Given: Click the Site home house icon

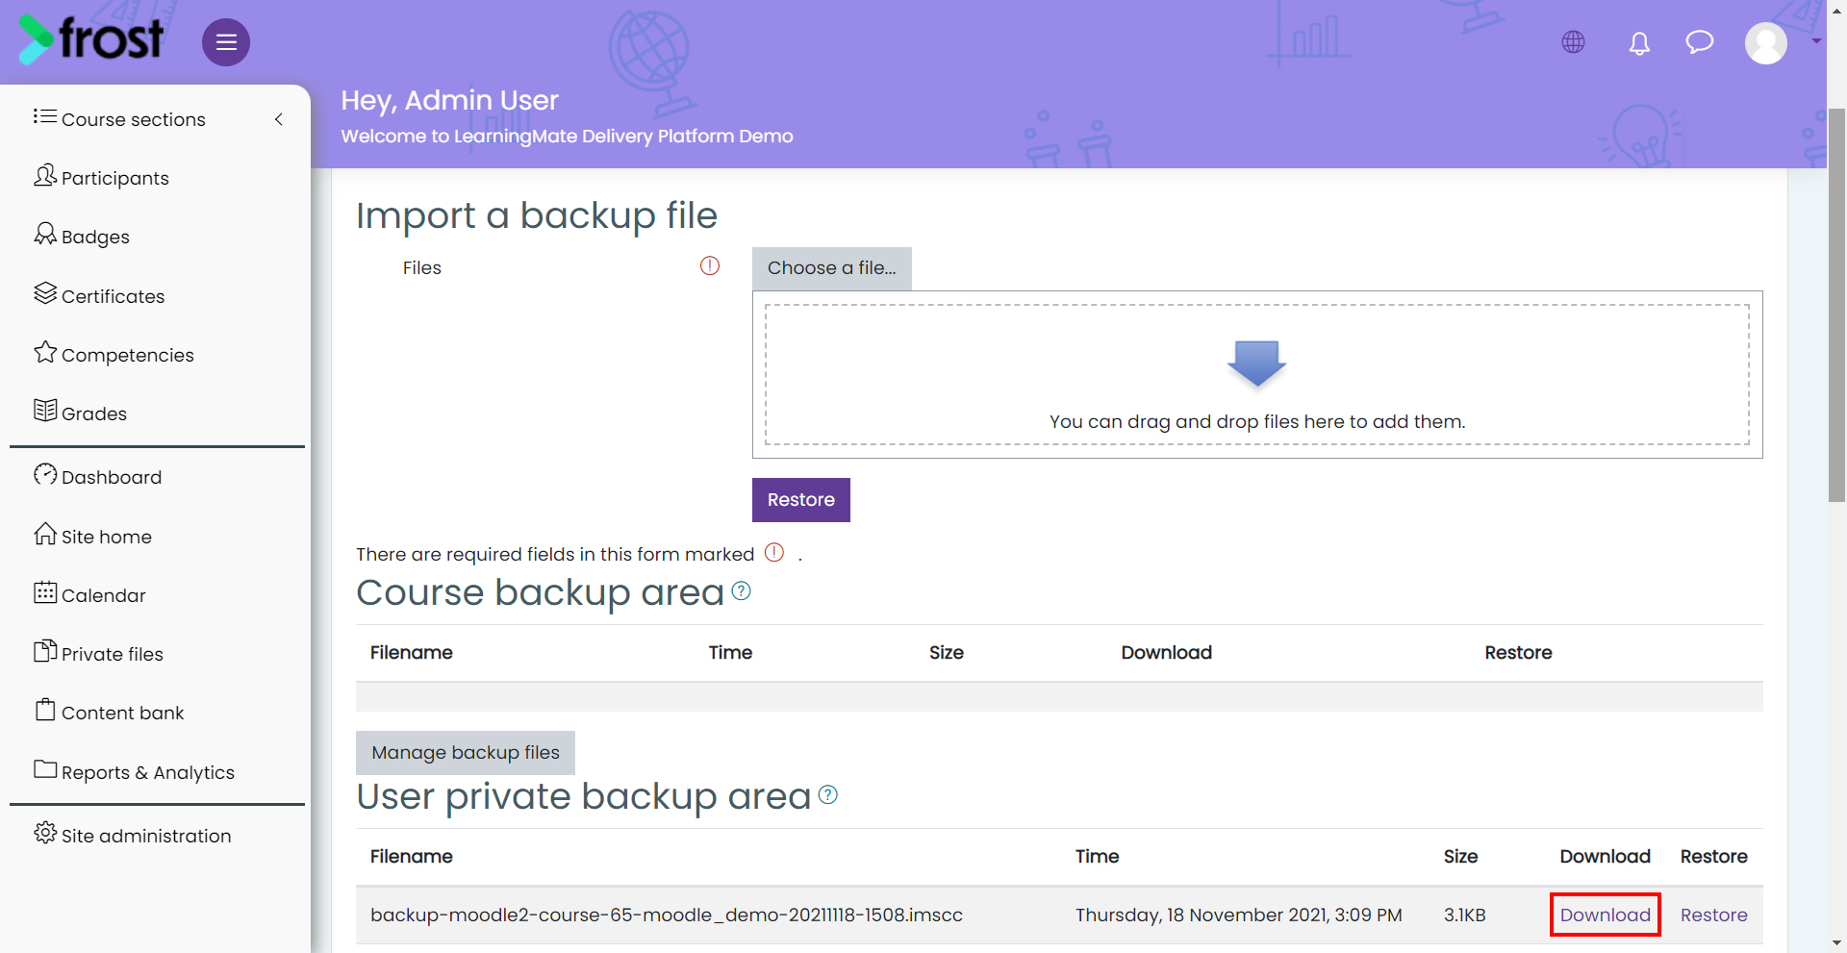Looking at the screenshot, I should (x=45, y=534).
